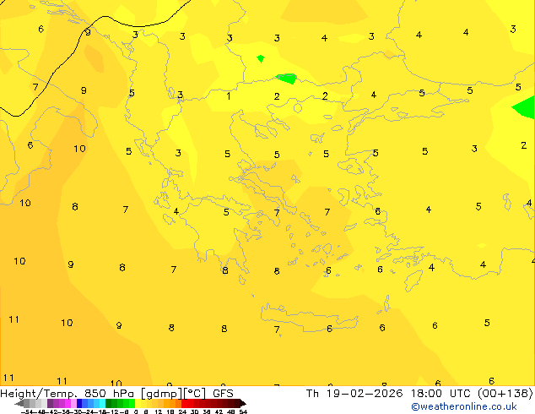This screenshot has width=535, height=414.
Task: Click the '-54' legend scale label
Action: [x=27, y=411]
